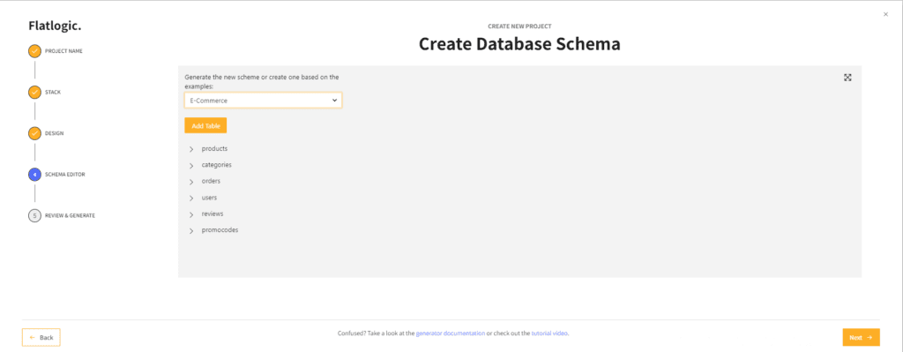Click the Schema Editor step circle
This screenshot has height=352, width=903.
(x=34, y=175)
